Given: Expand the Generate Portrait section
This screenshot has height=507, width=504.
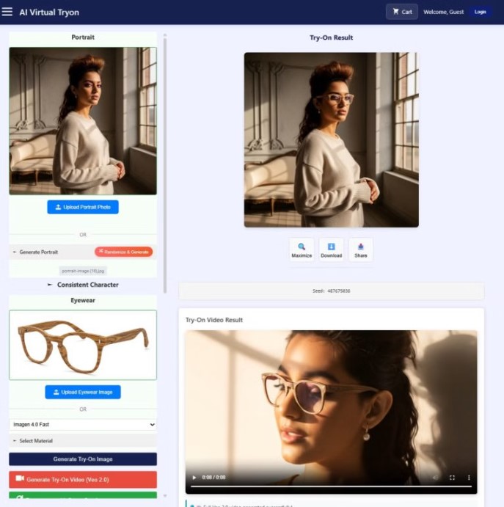Looking at the screenshot, I should [37, 252].
